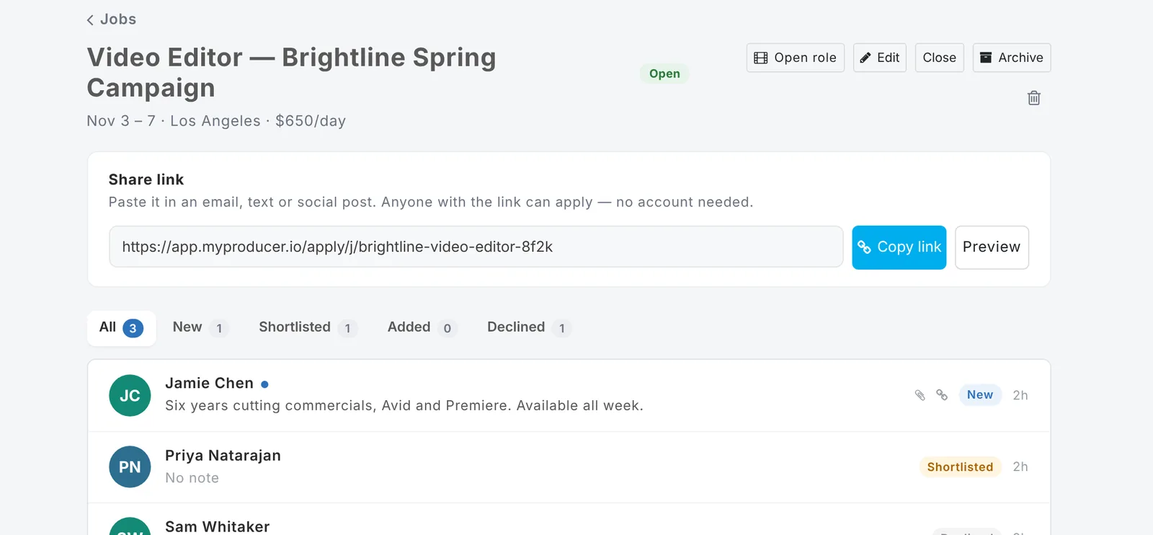The width and height of the screenshot is (1153, 535).
Task: Open Jamie Chen's application
Action: (x=569, y=396)
